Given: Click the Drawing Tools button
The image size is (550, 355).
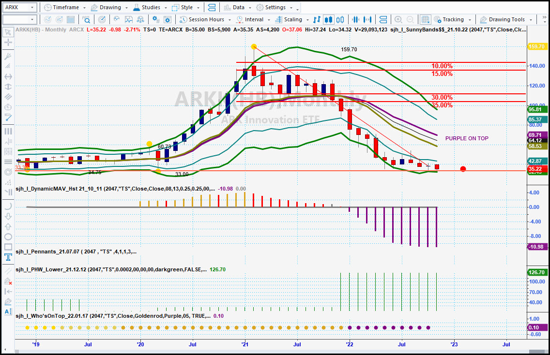Looking at the screenshot, I should click(x=502, y=20).
